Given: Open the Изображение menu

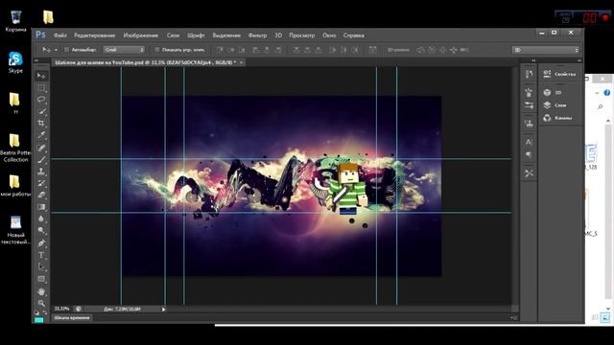Looking at the screenshot, I should (x=141, y=35).
